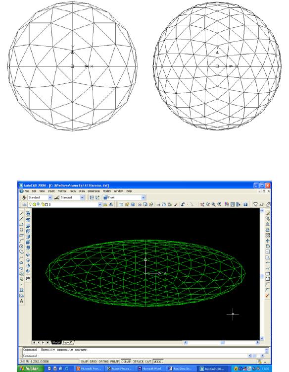The height and width of the screenshot is (372, 289).
Task: Select the Circle tool in the draw toolbar
Action: (x=21, y=246)
